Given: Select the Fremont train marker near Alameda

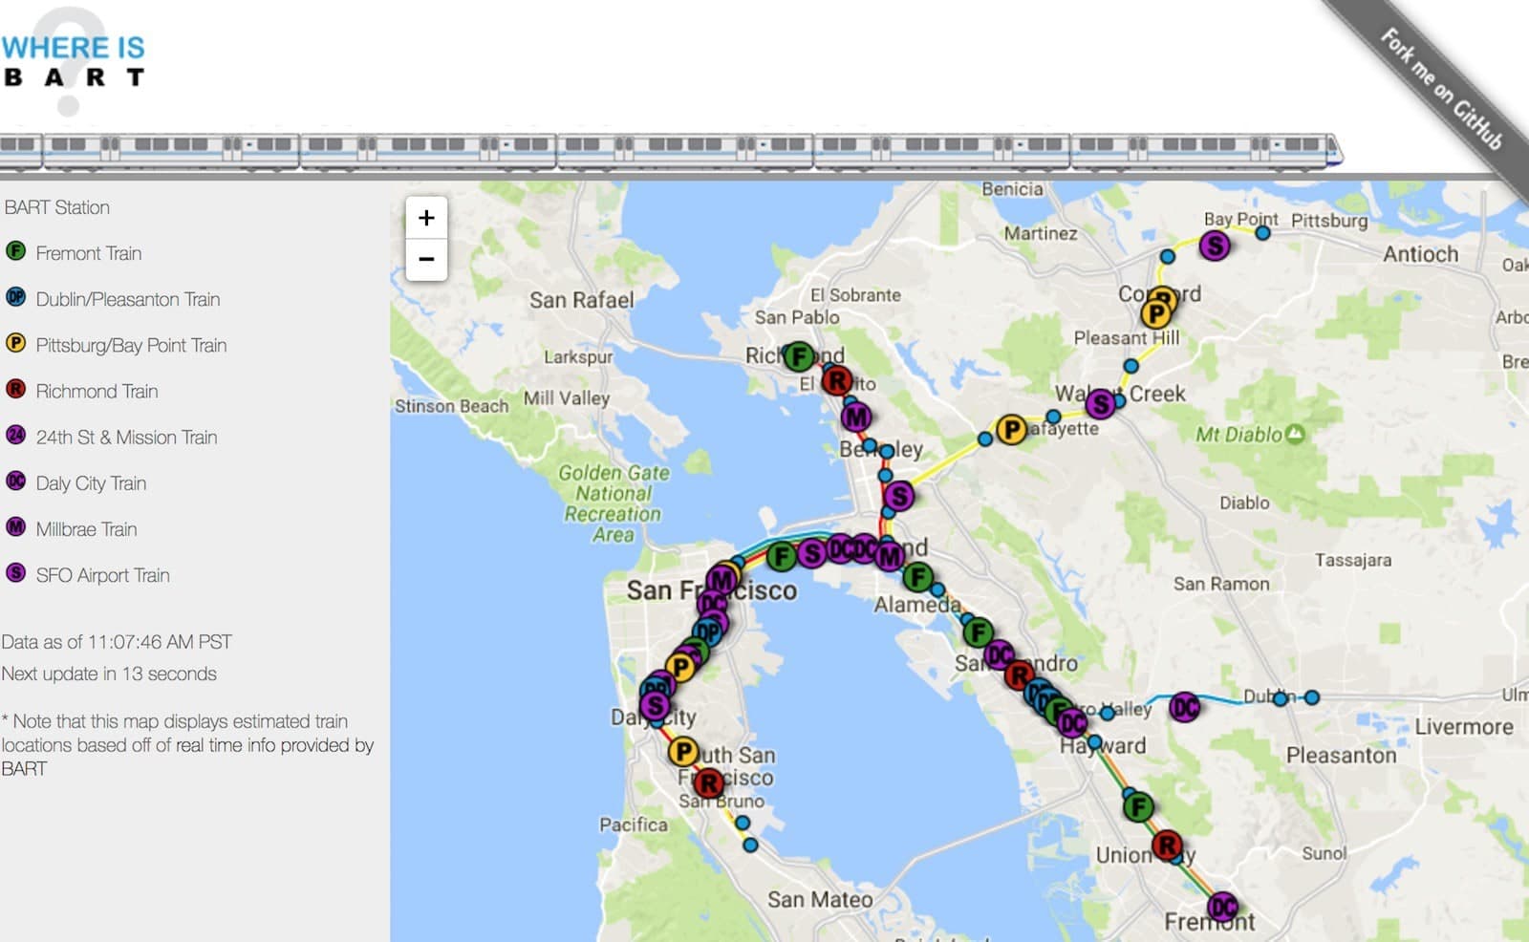Looking at the screenshot, I should 918,577.
